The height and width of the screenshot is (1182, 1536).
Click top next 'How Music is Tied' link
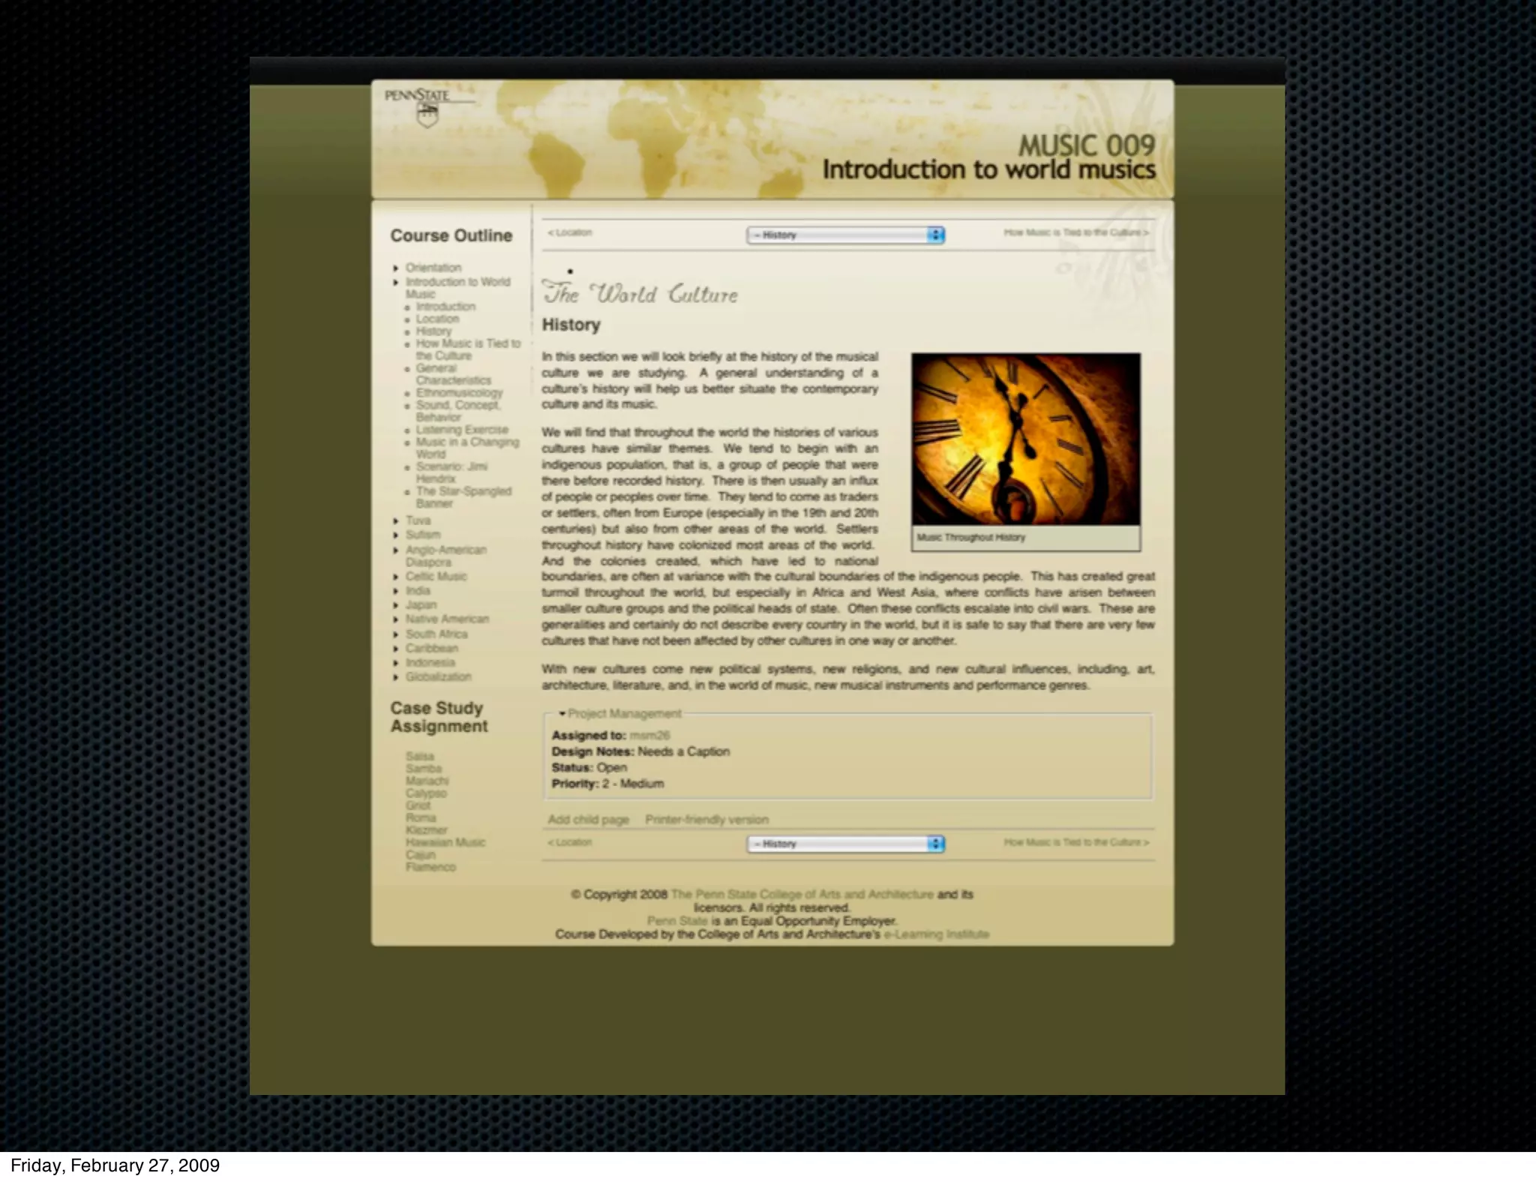pos(1076,232)
